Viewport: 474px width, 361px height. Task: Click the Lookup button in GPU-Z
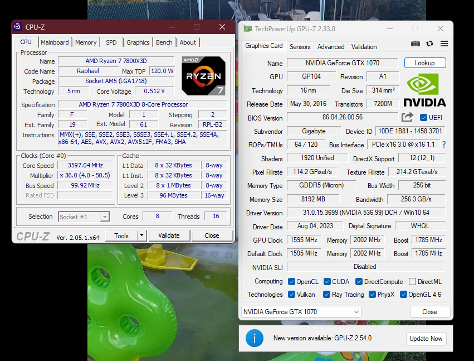425,63
